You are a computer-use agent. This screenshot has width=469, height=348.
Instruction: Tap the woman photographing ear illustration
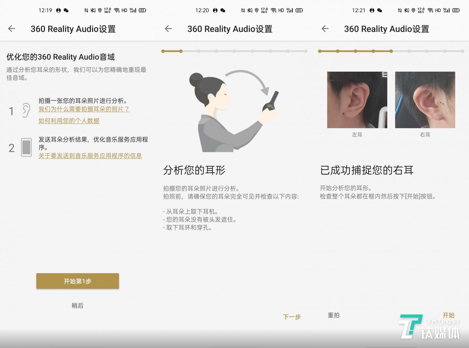(x=234, y=111)
